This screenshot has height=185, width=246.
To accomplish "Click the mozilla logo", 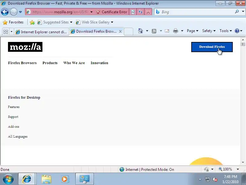I will click(25, 47).
